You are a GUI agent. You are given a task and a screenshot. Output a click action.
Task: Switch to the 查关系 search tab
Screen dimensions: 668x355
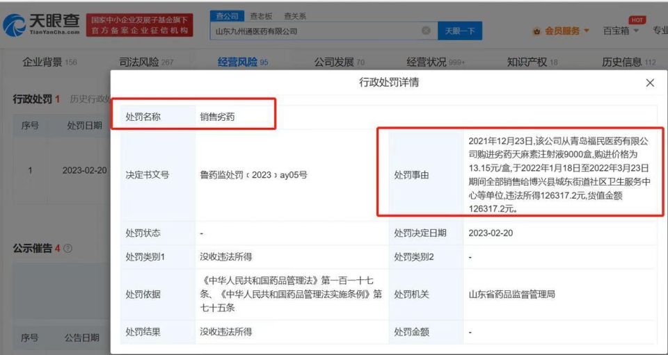(295, 16)
